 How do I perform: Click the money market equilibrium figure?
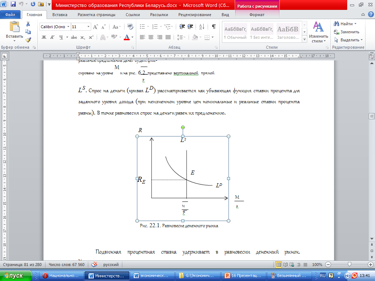pyautogui.click(x=183, y=179)
